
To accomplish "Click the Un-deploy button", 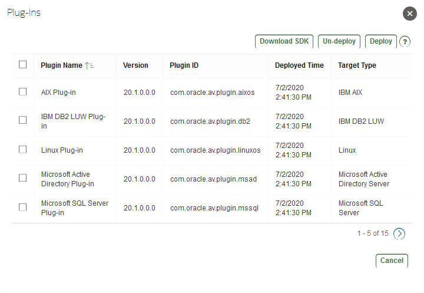I will coord(339,41).
